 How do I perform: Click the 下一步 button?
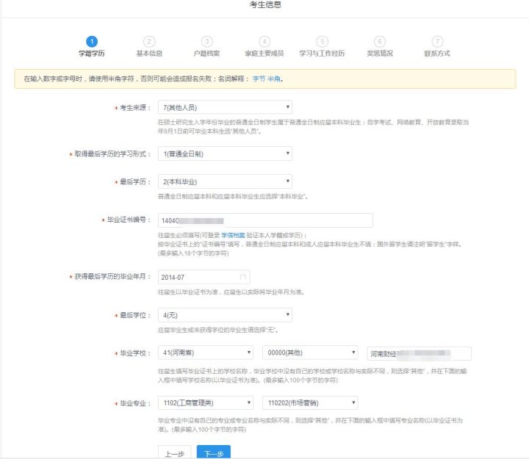[213, 453]
